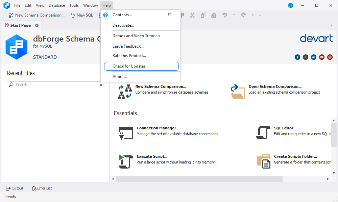Open About dialog from Help menu
Viewport: 338px width, 202px height.
[141, 77]
